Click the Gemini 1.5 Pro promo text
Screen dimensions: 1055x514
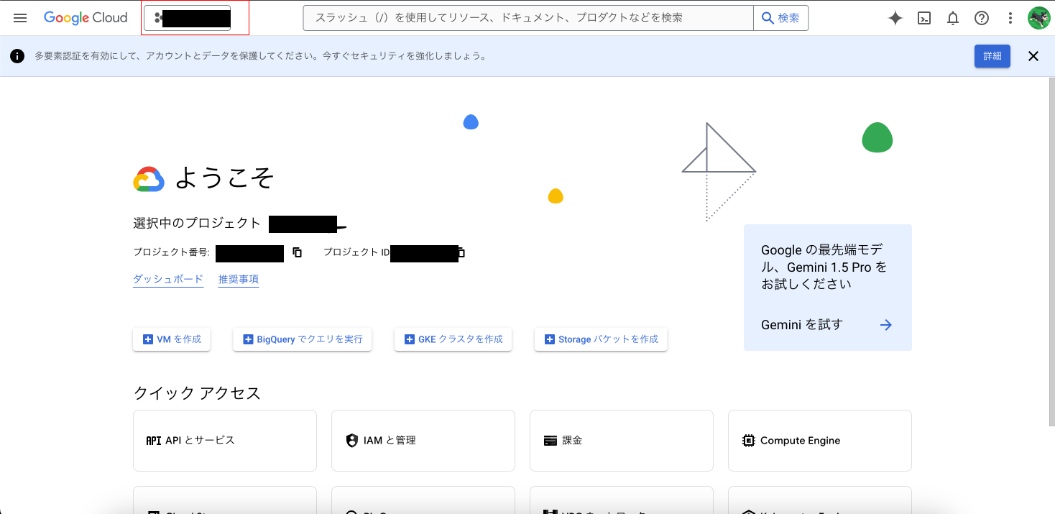coord(824,267)
